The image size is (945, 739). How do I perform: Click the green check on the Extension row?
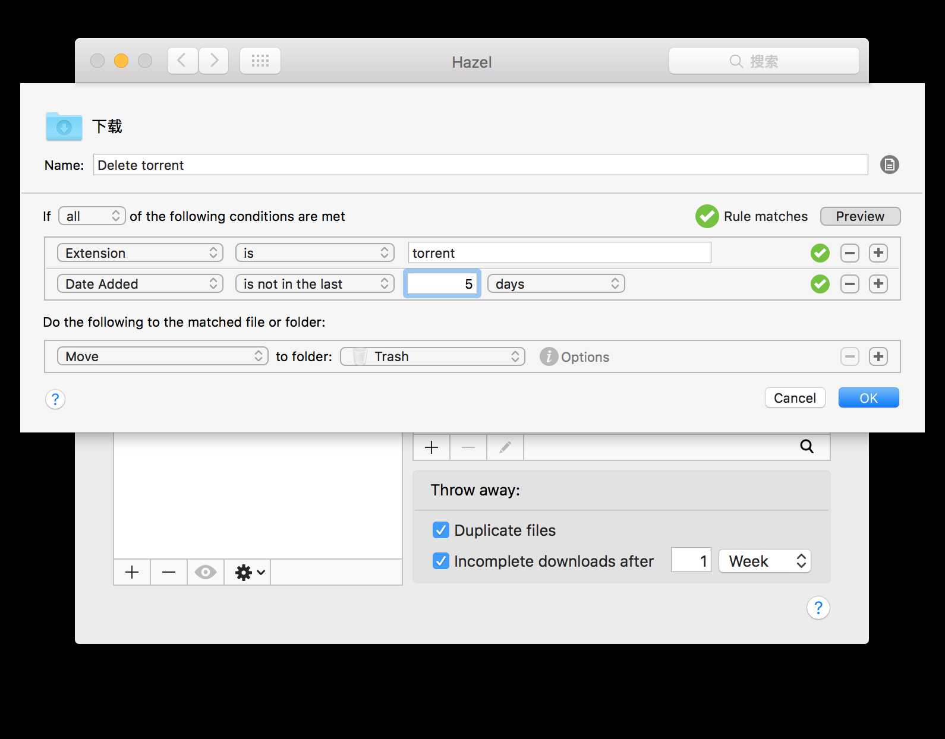coord(820,253)
